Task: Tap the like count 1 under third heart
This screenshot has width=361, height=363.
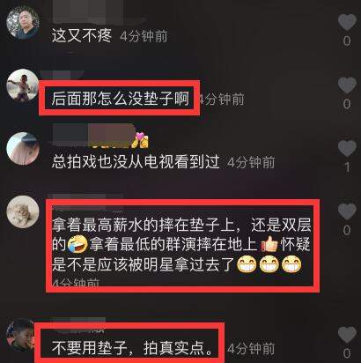Action: pyautogui.click(x=347, y=167)
